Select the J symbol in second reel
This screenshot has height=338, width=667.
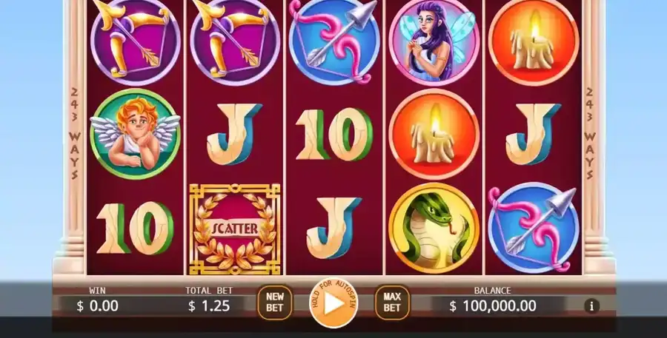coord(234,134)
